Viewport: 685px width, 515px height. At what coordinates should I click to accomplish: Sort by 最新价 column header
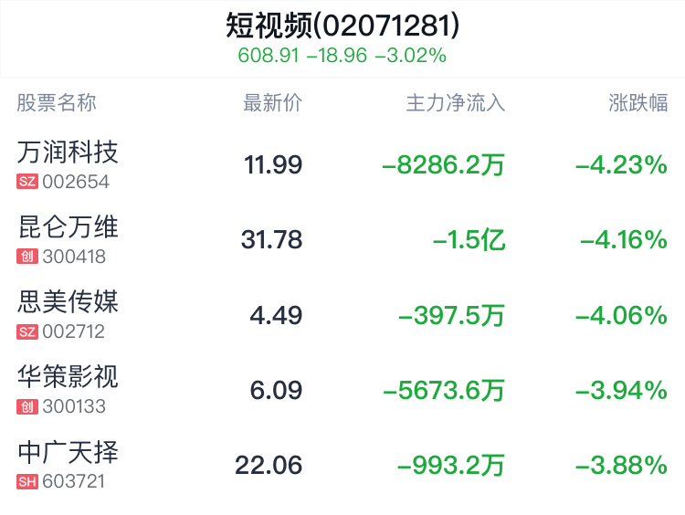coord(272,103)
